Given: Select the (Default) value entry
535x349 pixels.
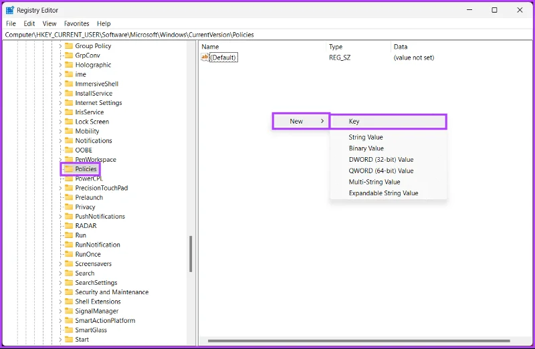Looking at the screenshot, I should tap(223, 57).
